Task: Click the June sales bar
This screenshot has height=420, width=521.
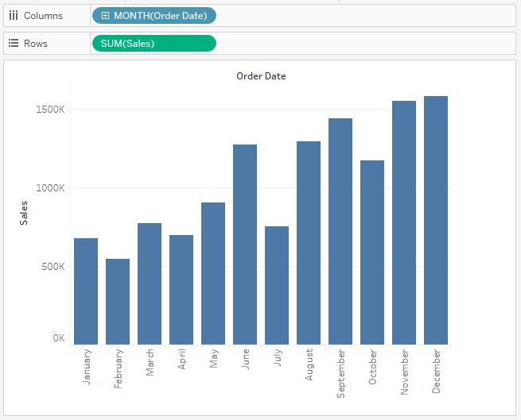Action: point(245,245)
